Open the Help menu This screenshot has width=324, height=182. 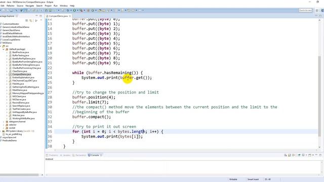click(x=72, y=6)
